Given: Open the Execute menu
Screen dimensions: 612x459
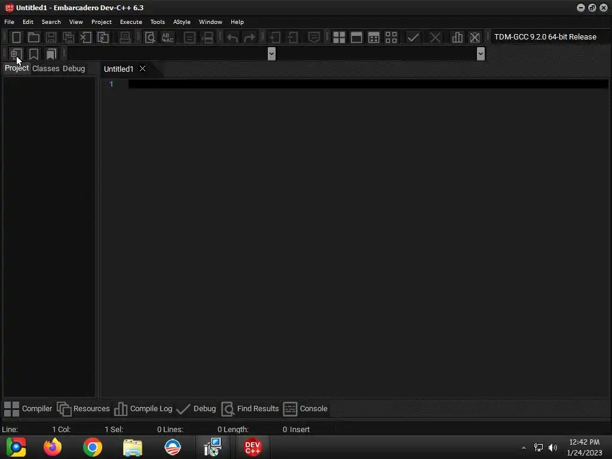Looking at the screenshot, I should coord(131,22).
